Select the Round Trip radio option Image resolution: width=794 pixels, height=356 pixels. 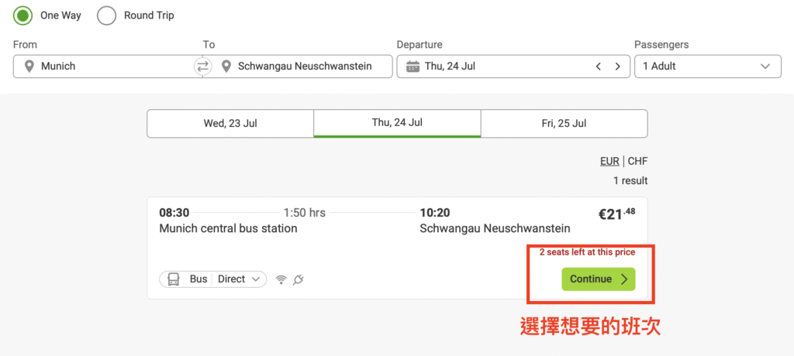tap(107, 15)
